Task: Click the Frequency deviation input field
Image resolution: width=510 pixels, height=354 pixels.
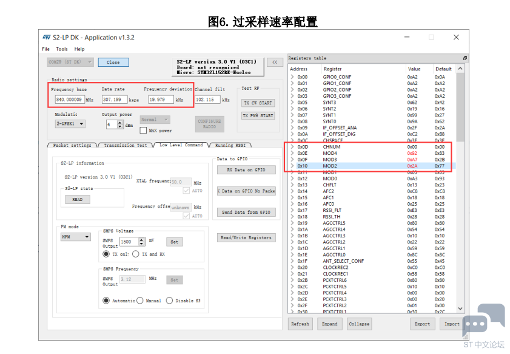Action: point(161,100)
